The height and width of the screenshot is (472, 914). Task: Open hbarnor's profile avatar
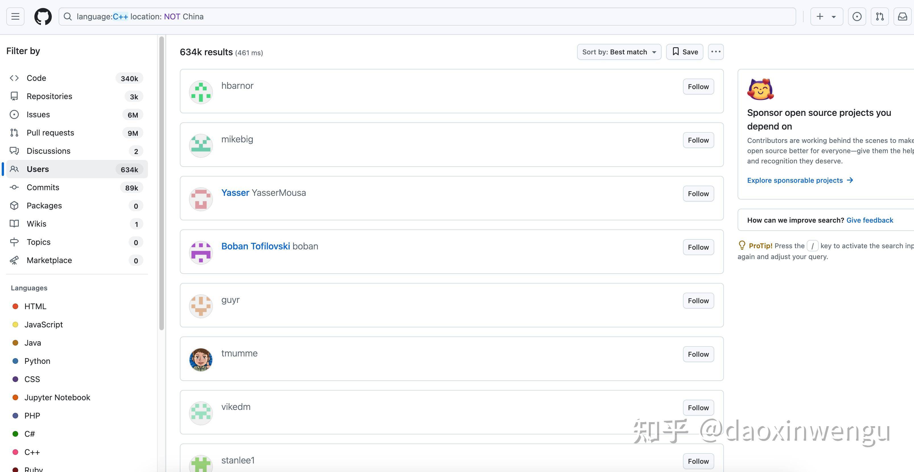(x=201, y=92)
